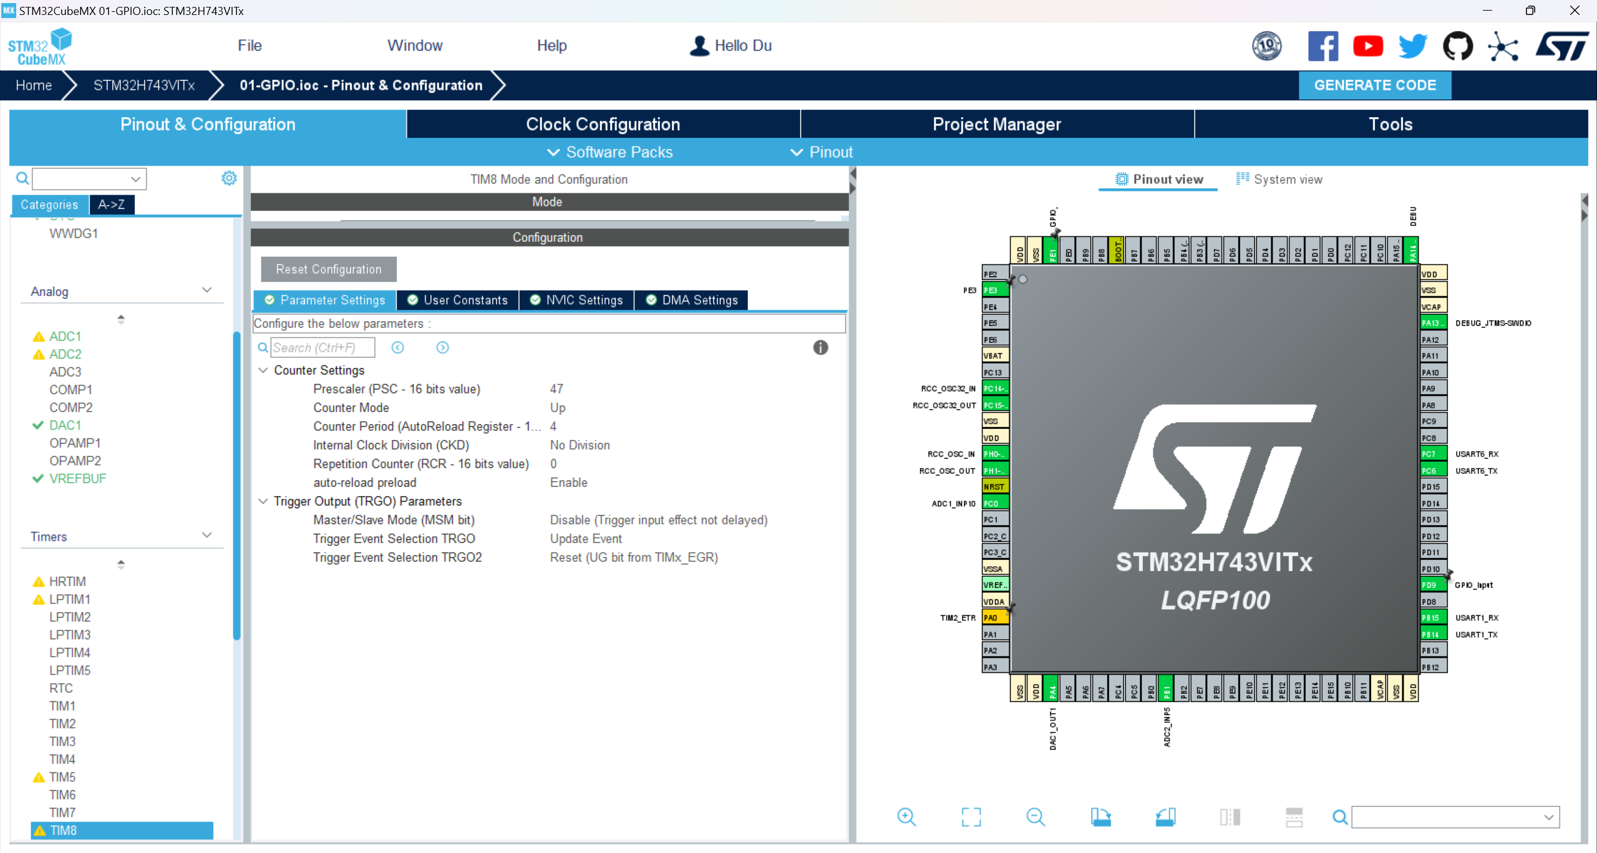
Task: Fit the pinout view to window
Action: point(971,817)
